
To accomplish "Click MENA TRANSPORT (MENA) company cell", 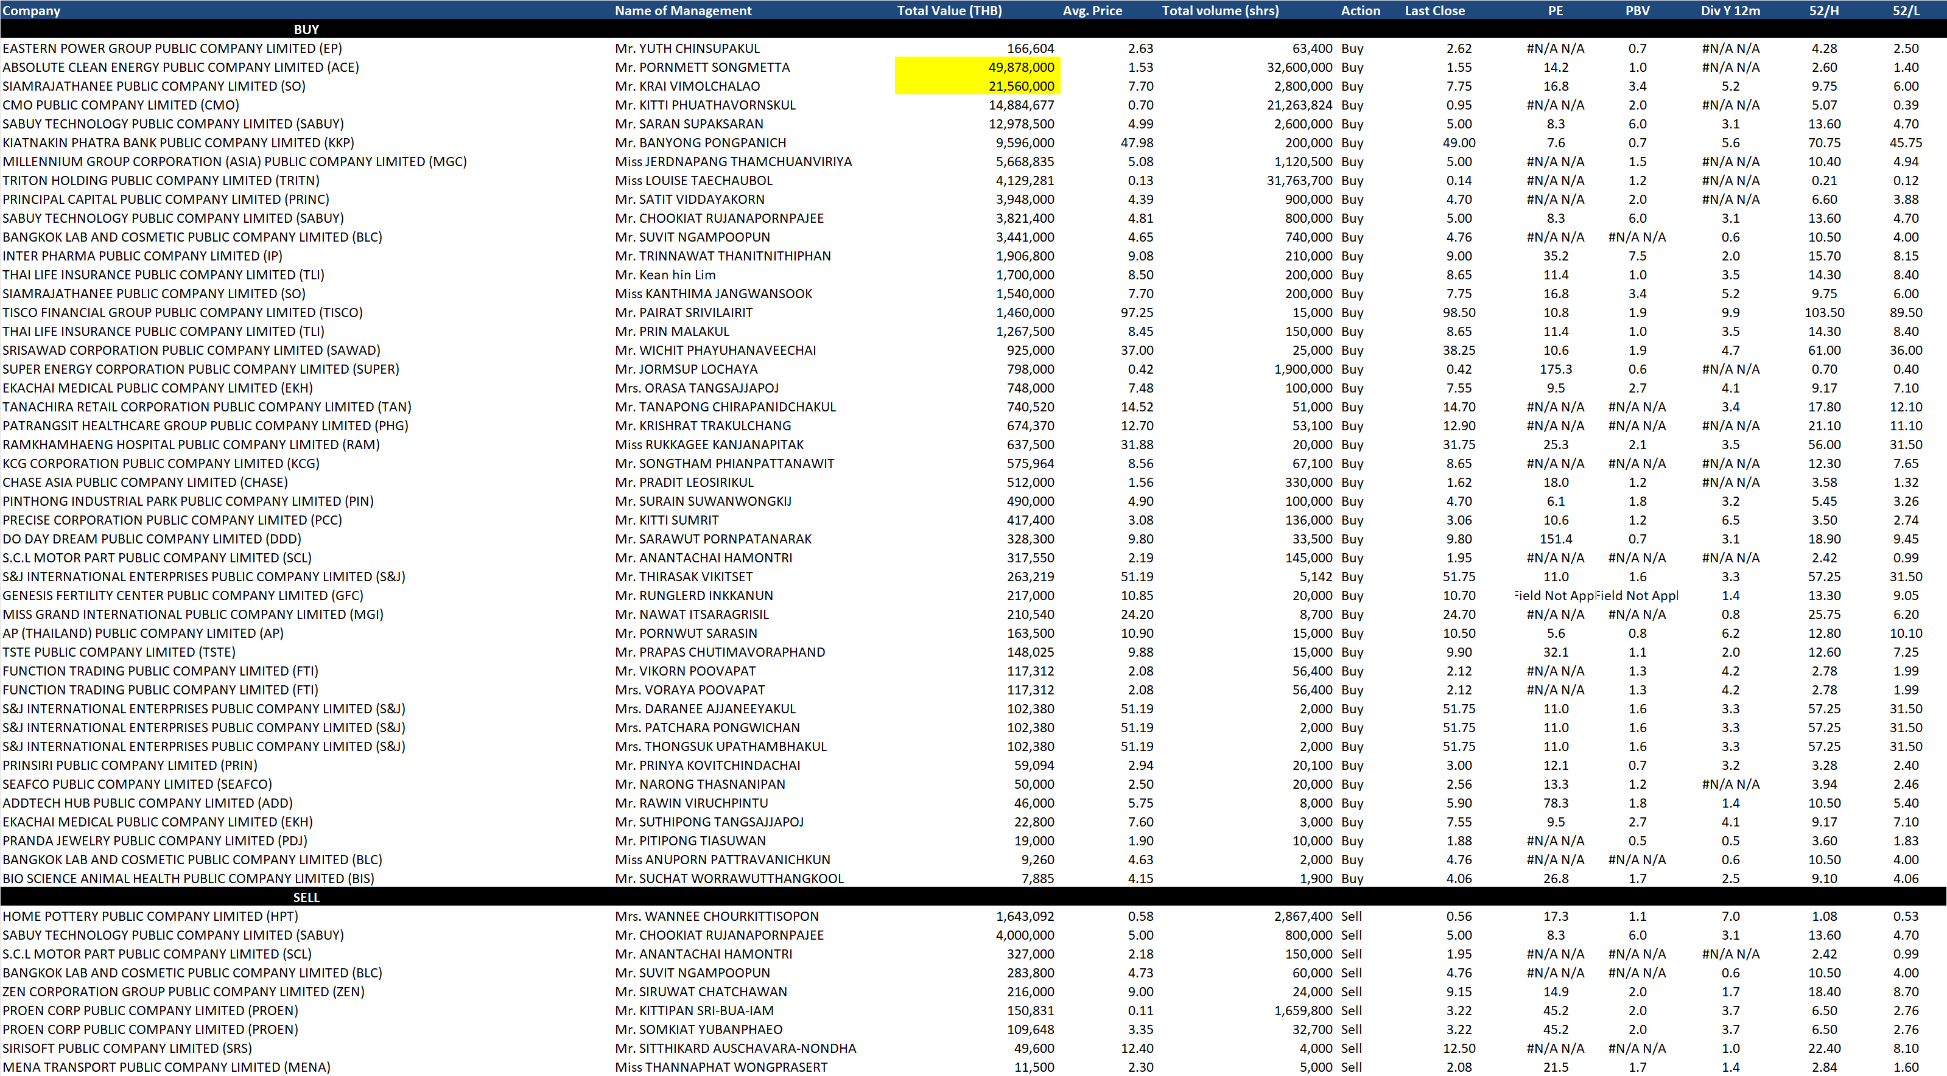I will pyautogui.click(x=166, y=1067).
